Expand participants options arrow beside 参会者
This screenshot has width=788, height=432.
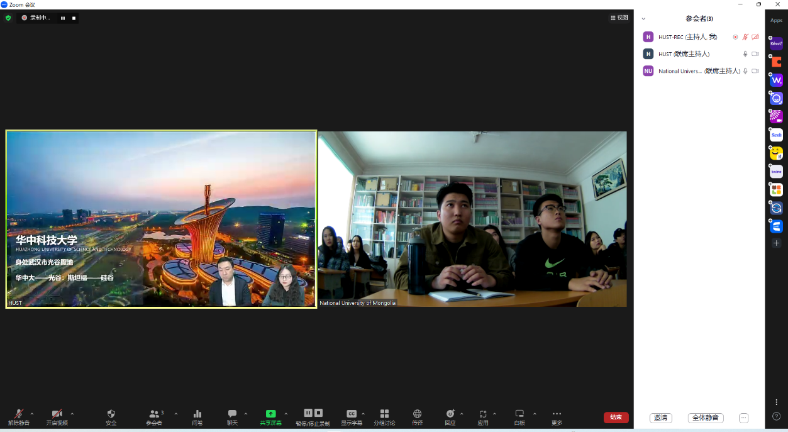coord(175,414)
